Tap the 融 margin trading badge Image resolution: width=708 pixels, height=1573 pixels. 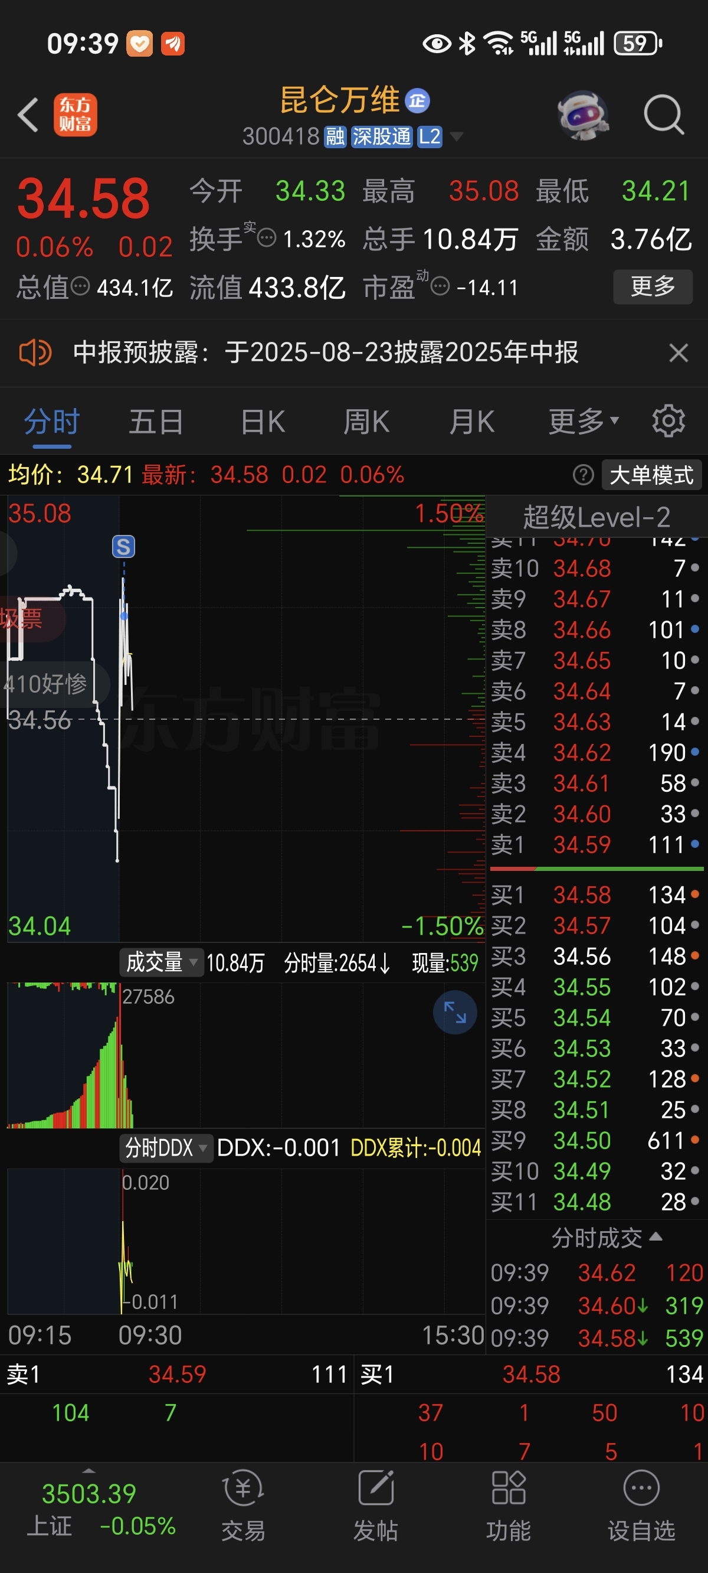pyautogui.click(x=335, y=136)
